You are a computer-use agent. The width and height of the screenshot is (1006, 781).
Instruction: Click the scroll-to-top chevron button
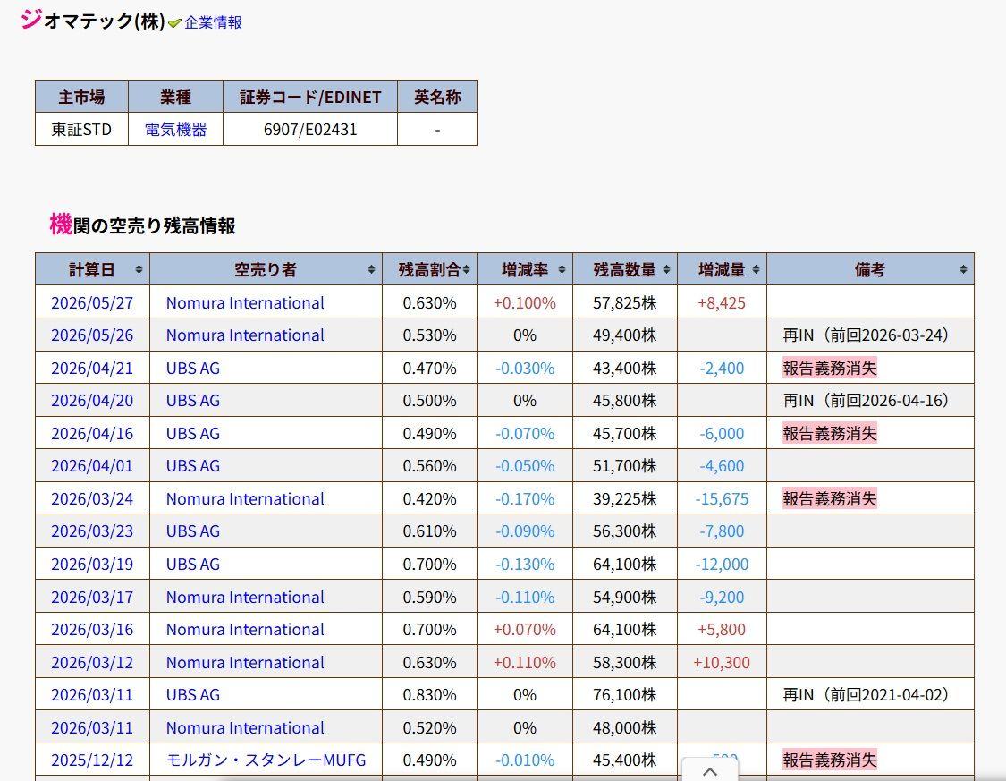pos(710,770)
